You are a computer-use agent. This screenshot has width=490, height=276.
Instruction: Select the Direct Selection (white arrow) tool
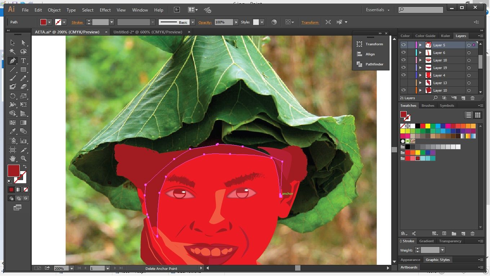(23, 43)
